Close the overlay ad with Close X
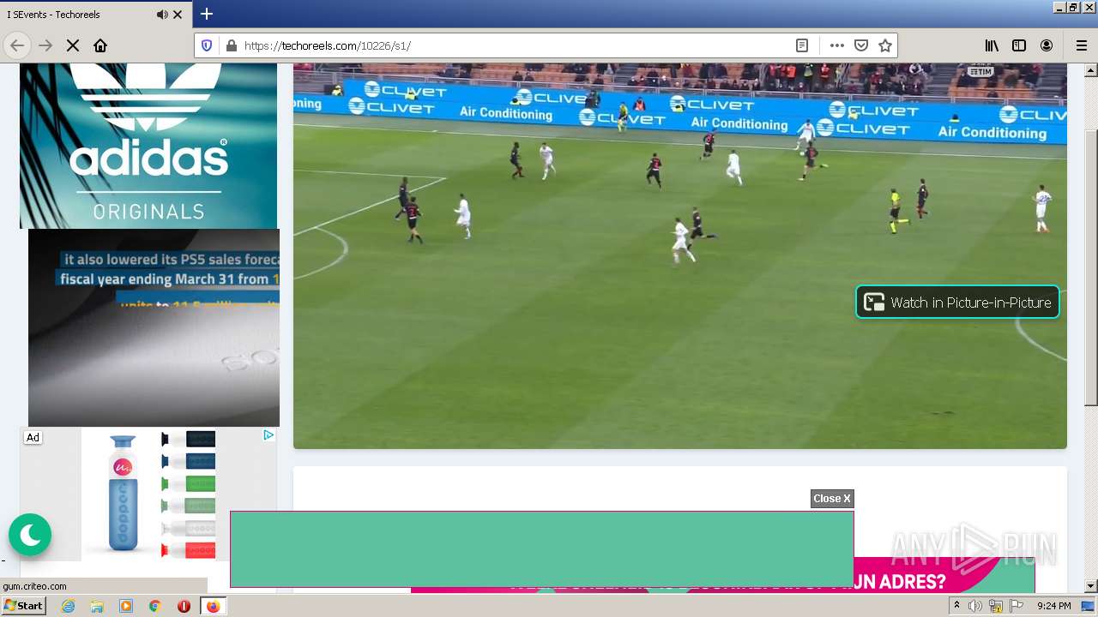1098x617 pixels. coord(832,499)
